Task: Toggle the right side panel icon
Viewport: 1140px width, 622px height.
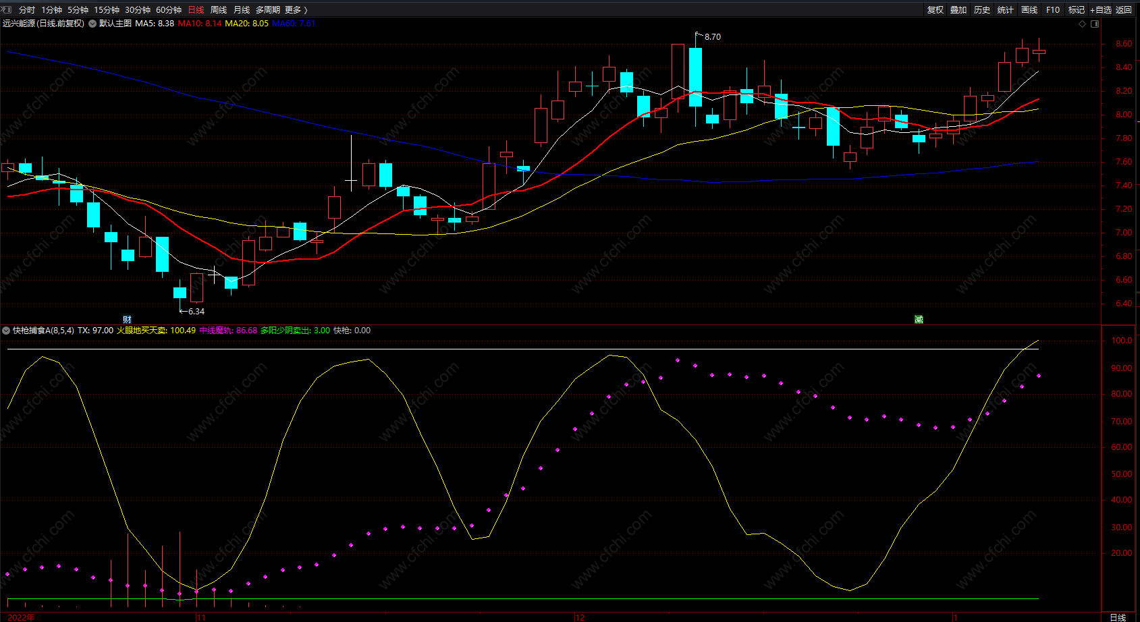Action: (1095, 24)
